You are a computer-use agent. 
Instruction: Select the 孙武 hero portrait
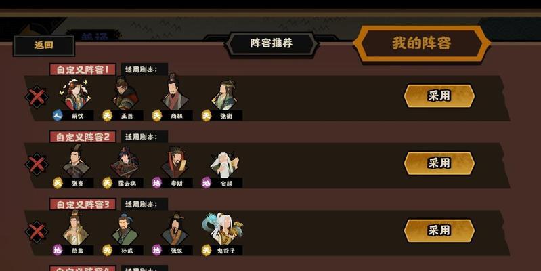pos(125,229)
